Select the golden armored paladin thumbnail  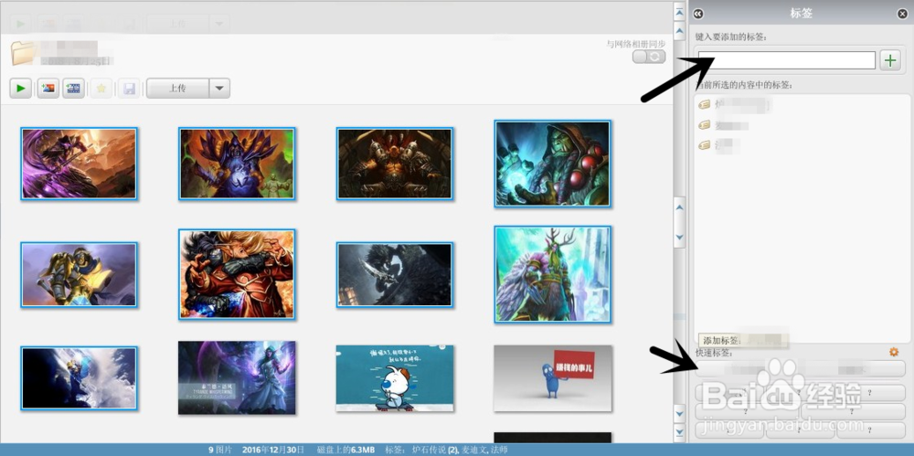coord(79,275)
